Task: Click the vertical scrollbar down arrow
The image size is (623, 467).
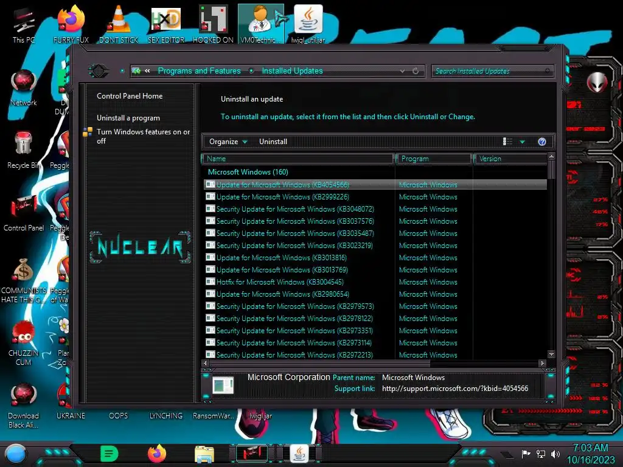Action: (x=551, y=354)
